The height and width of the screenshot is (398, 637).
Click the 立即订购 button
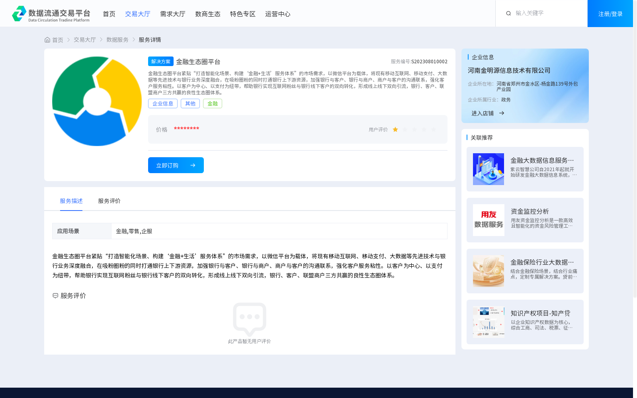[x=176, y=165]
